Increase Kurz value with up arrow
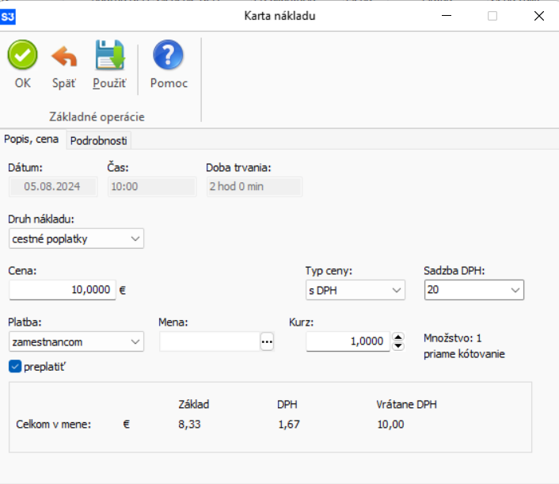The image size is (559, 484). click(x=397, y=337)
